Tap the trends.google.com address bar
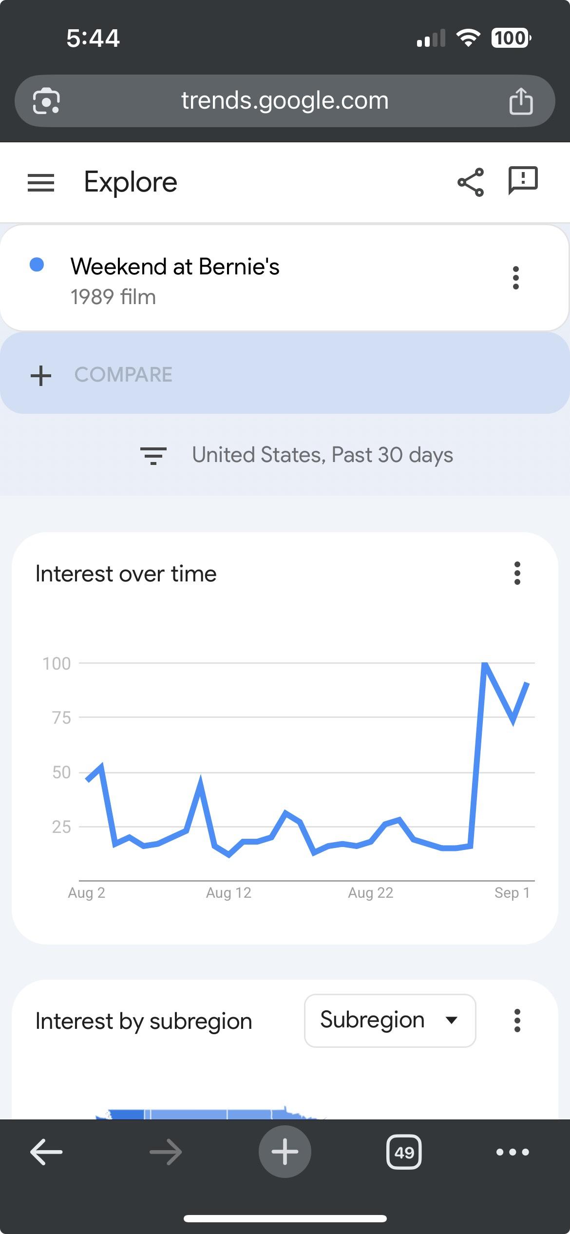 point(285,101)
